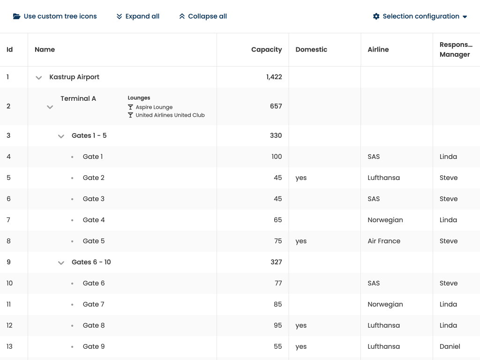The image size is (480, 360).
Task: Open Selection configuration dropdown arrow
Action: pos(465,17)
